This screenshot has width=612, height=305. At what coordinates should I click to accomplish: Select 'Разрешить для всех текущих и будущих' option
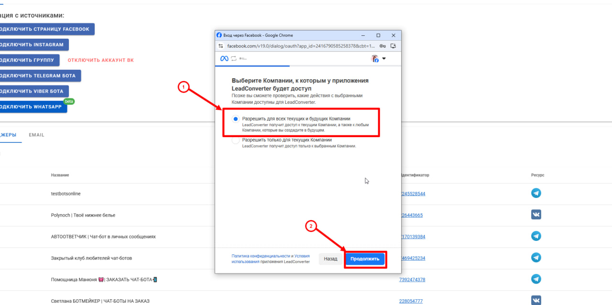point(235,119)
